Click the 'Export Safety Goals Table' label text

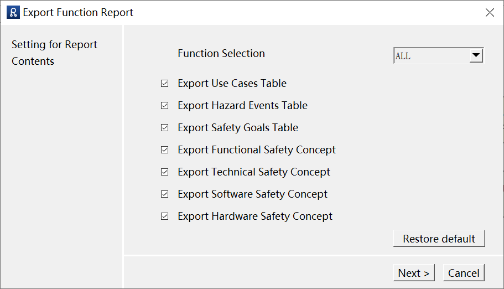238,128
